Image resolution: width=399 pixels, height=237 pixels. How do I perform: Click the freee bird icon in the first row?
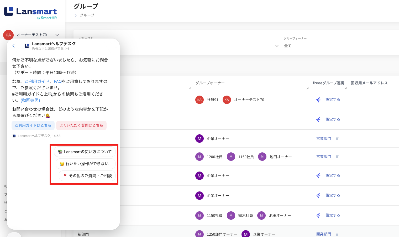318,100
